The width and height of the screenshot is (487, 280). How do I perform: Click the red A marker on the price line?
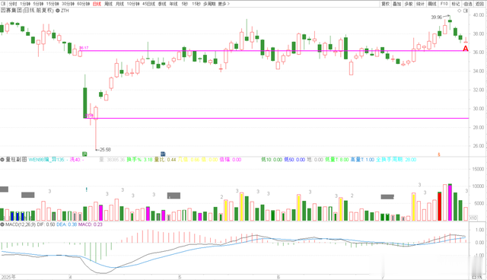pos(465,49)
